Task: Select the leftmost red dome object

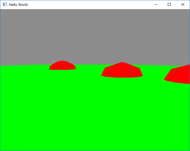Action: [x=62, y=66]
